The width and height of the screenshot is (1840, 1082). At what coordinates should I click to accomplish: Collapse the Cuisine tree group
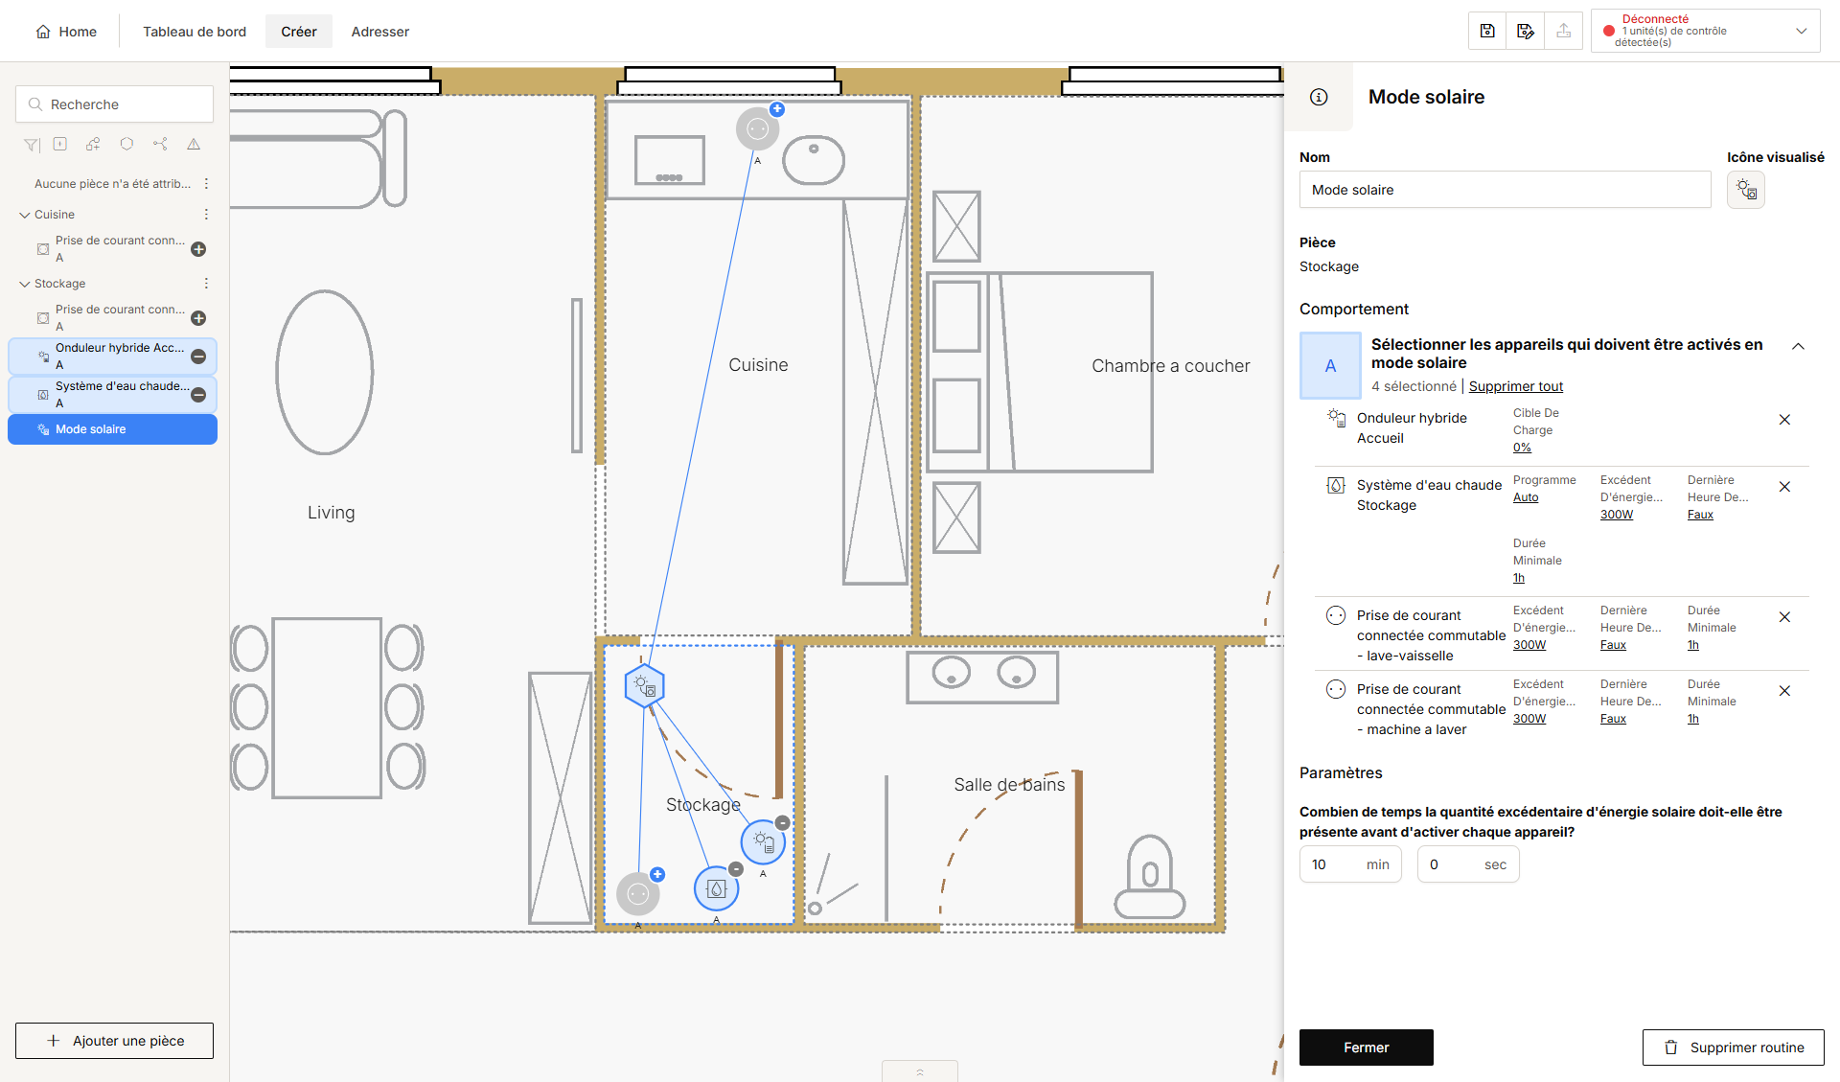pos(25,215)
